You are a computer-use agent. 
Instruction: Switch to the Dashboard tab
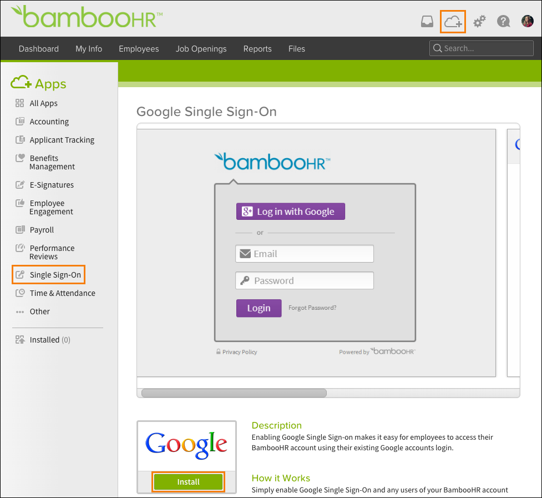pyautogui.click(x=38, y=49)
